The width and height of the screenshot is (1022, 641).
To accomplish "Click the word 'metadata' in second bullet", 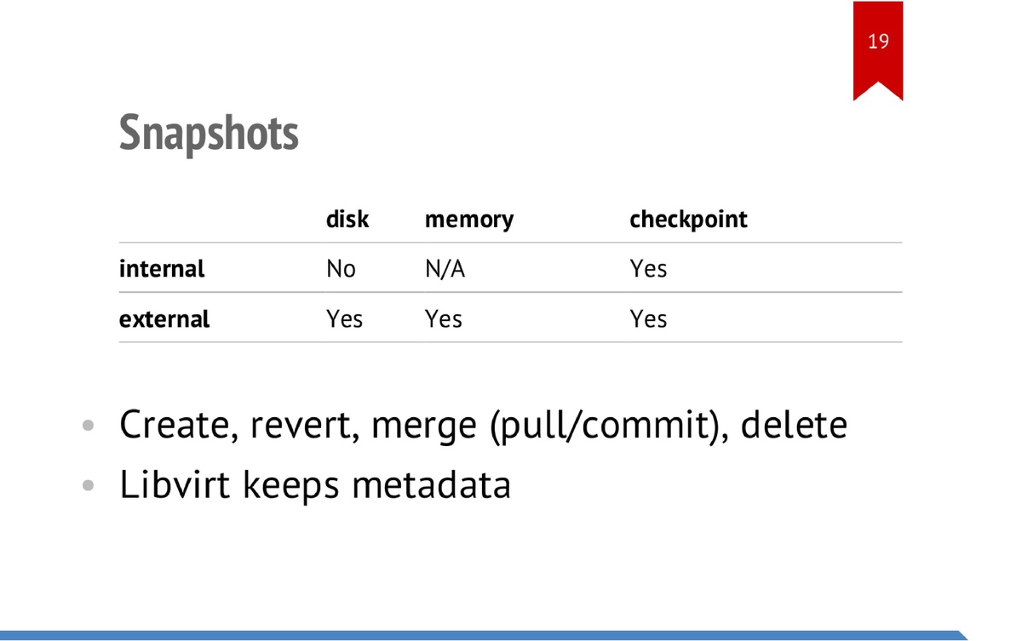I will click(x=431, y=484).
